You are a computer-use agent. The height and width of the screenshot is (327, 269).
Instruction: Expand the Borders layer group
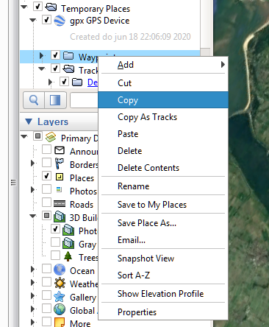point(32,163)
